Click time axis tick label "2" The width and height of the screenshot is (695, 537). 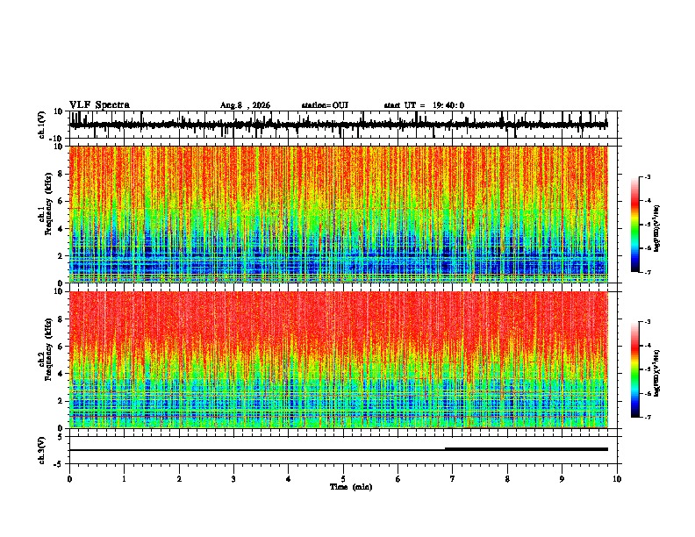tap(179, 479)
